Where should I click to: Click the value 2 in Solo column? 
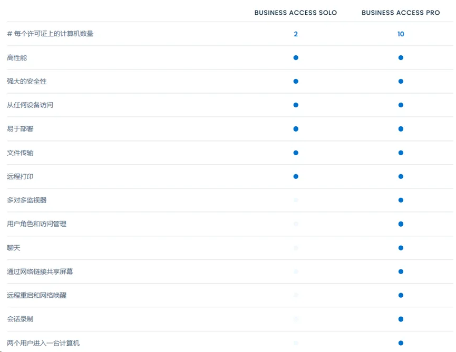pos(296,34)
